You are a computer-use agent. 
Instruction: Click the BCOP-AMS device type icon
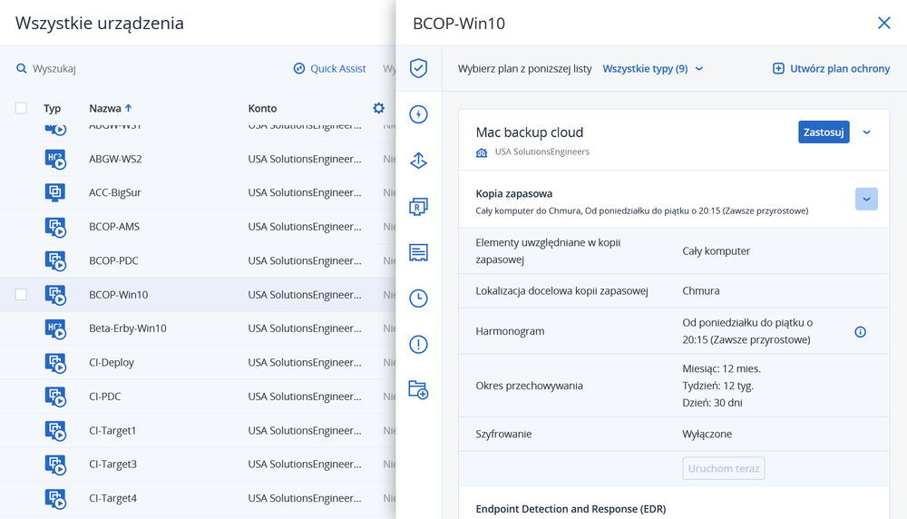(x=55, y=227)
